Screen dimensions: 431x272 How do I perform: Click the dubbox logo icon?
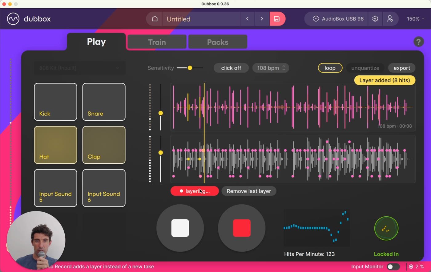[13, 19]
